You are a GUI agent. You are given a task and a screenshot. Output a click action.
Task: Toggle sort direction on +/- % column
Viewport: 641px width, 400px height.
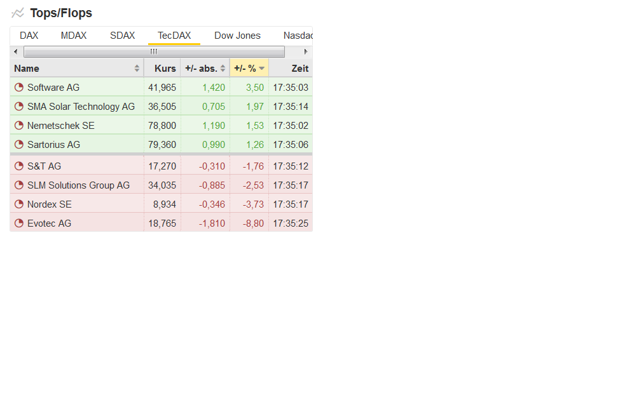(261, 69)
